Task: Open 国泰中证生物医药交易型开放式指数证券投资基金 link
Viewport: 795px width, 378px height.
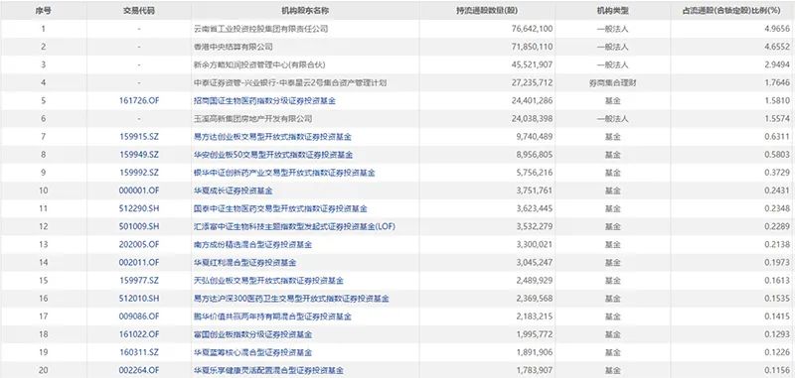Action: point(281,208)
